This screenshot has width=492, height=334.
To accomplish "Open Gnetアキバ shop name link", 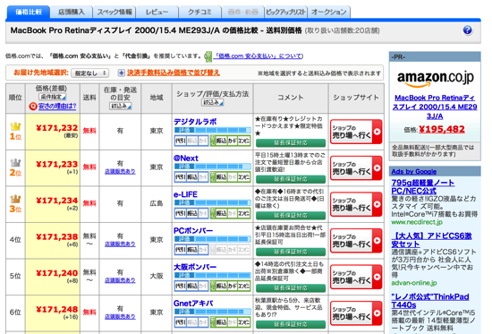I will click(193, 304).
